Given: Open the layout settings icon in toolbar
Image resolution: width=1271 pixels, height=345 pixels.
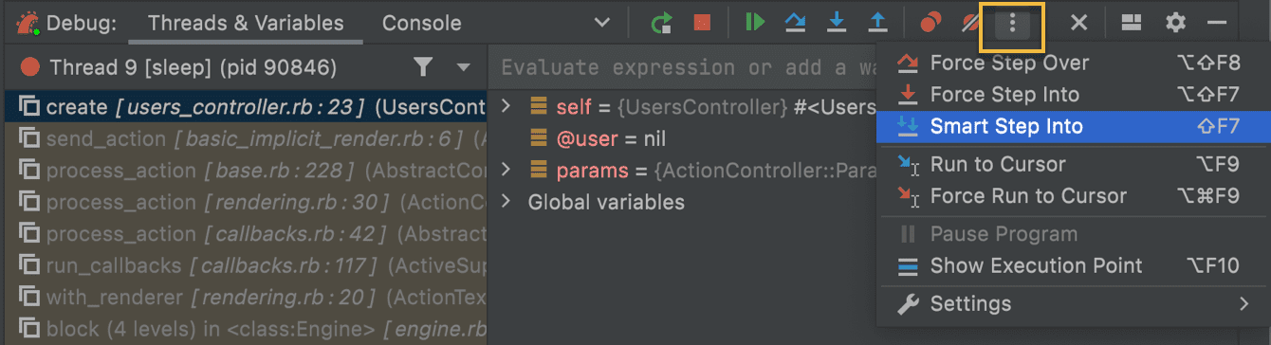Looking at the screenshot, I should tap(1130, 23).
